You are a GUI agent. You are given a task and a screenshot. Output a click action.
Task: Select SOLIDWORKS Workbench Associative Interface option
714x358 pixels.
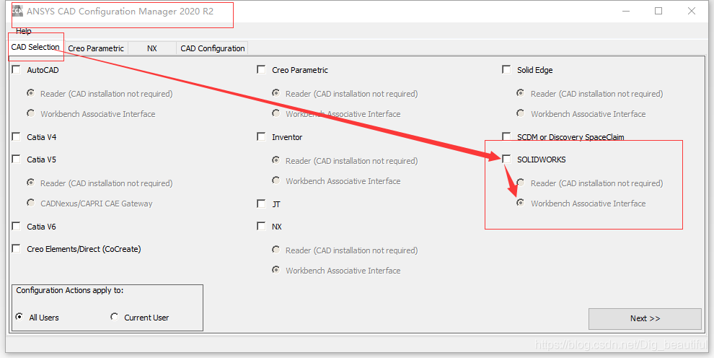tap(521, 203)
